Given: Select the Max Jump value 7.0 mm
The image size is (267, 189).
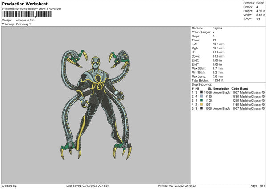Looking at the screenshot, I should [x=218, y=76].
